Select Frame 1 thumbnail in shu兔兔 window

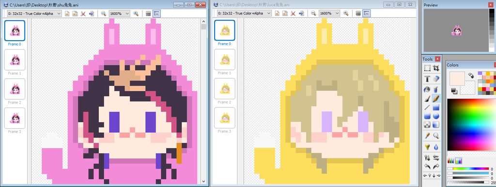point(15,60)
